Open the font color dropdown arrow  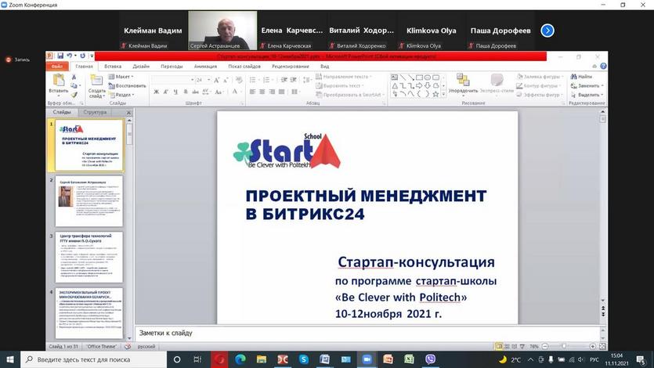click(x=241, y=92)
